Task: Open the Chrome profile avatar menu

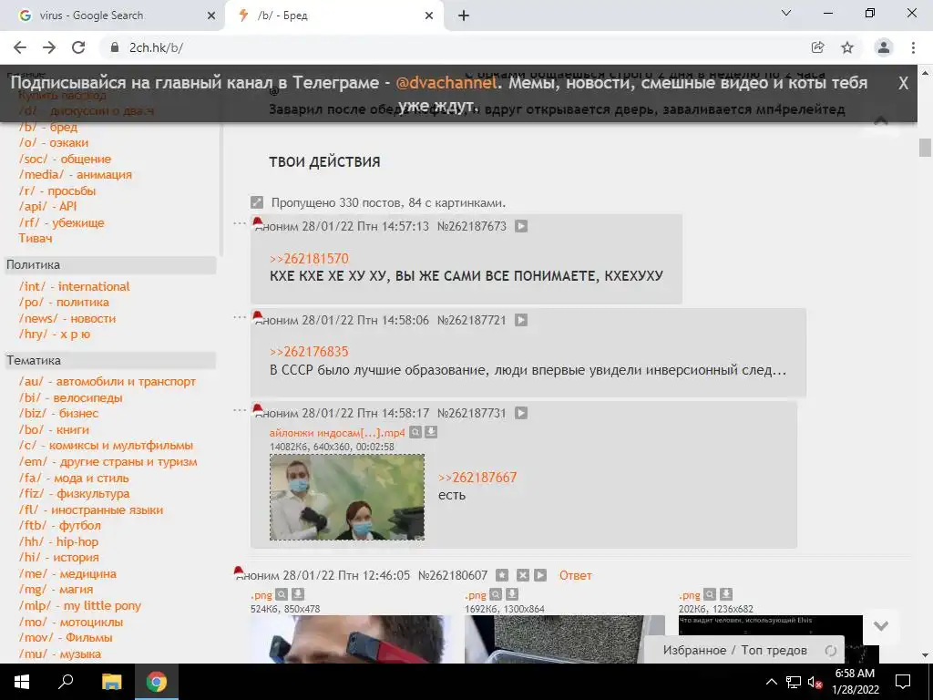Action: [x=884, y=47]
